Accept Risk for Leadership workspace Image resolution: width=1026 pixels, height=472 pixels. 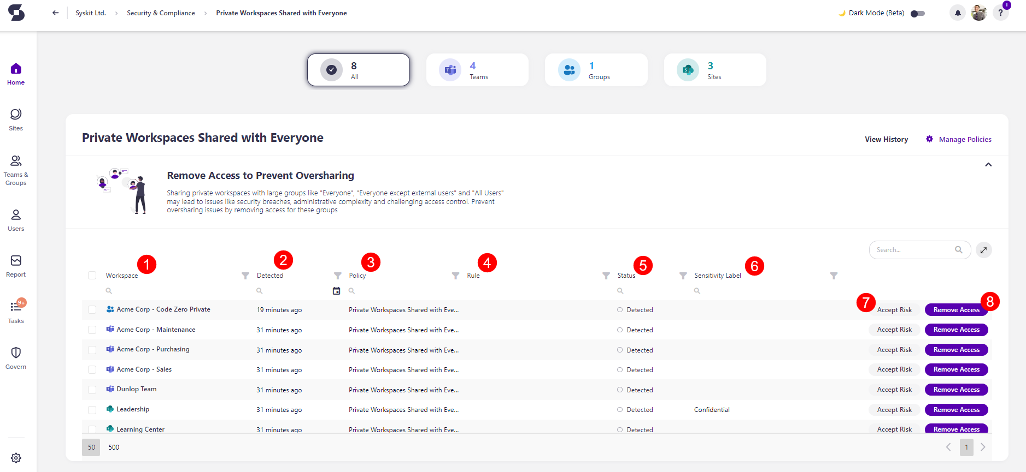(x=894, y=410)
